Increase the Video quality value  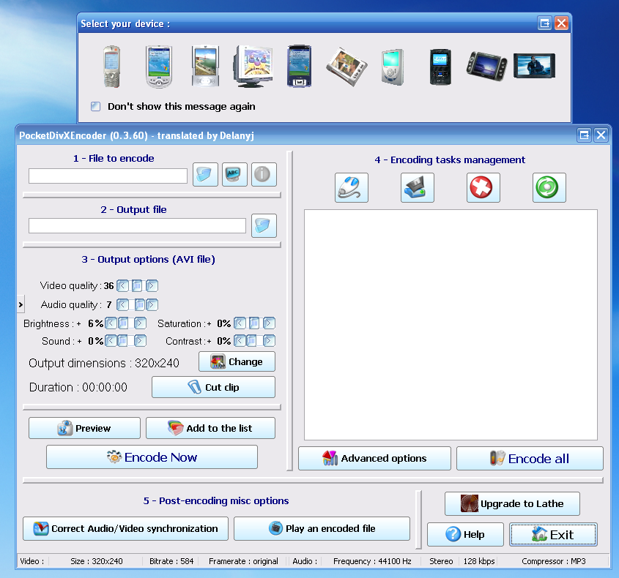pyautogui.click(x=152, y=286)
